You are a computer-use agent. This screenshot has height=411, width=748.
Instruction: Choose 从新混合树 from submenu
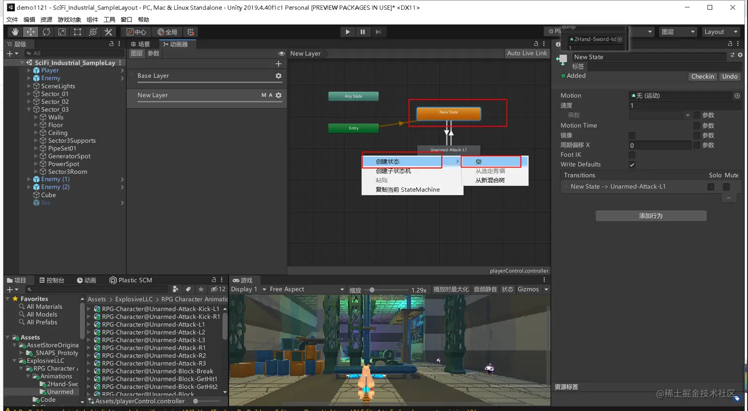[x=495, y=180]
